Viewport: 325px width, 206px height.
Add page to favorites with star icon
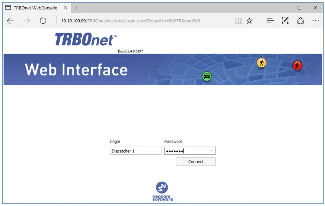tap(249, 21)
